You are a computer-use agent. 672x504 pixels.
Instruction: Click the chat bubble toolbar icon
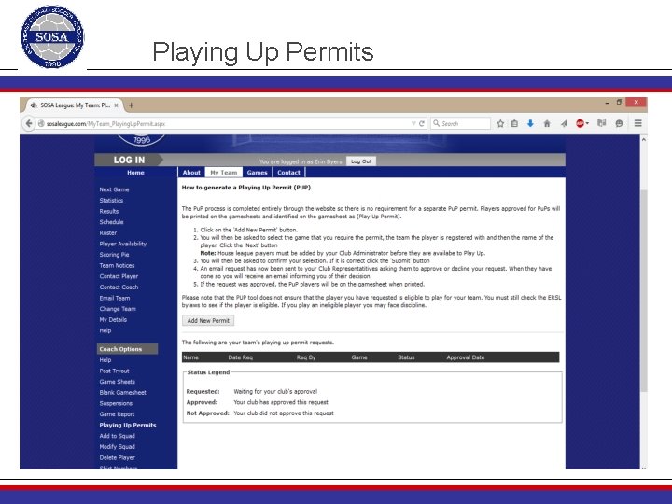coord(619,123)
